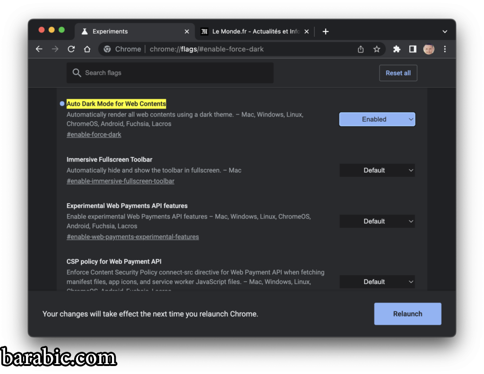Click the red close window button

(42, 30)
